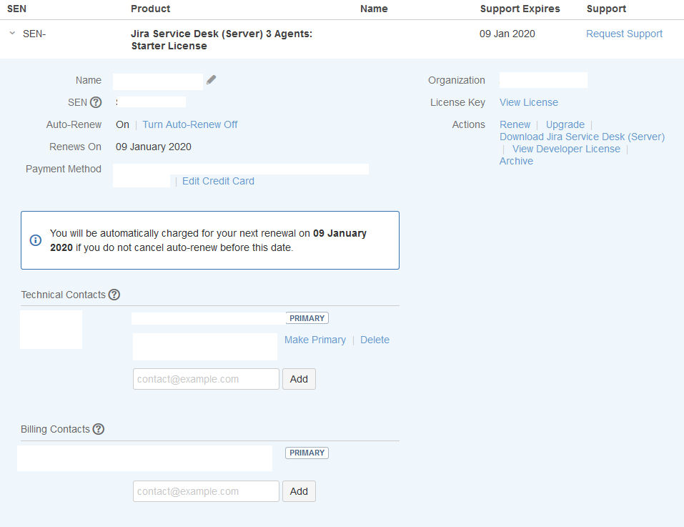The image size is (684, 527).
Task: Click the Upgrade action link
Action: (x=565, y=124)
